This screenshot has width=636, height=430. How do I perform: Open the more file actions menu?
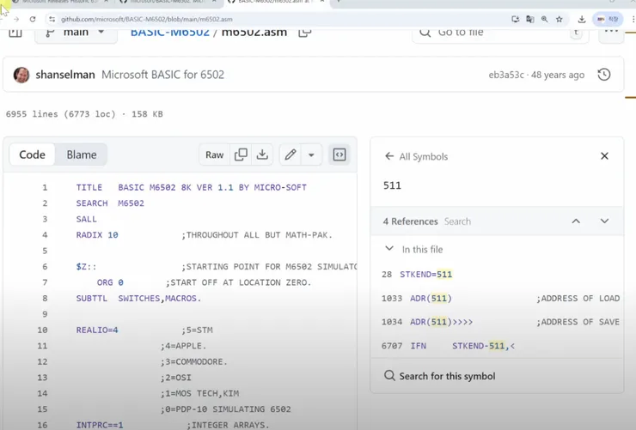(611, 33)
